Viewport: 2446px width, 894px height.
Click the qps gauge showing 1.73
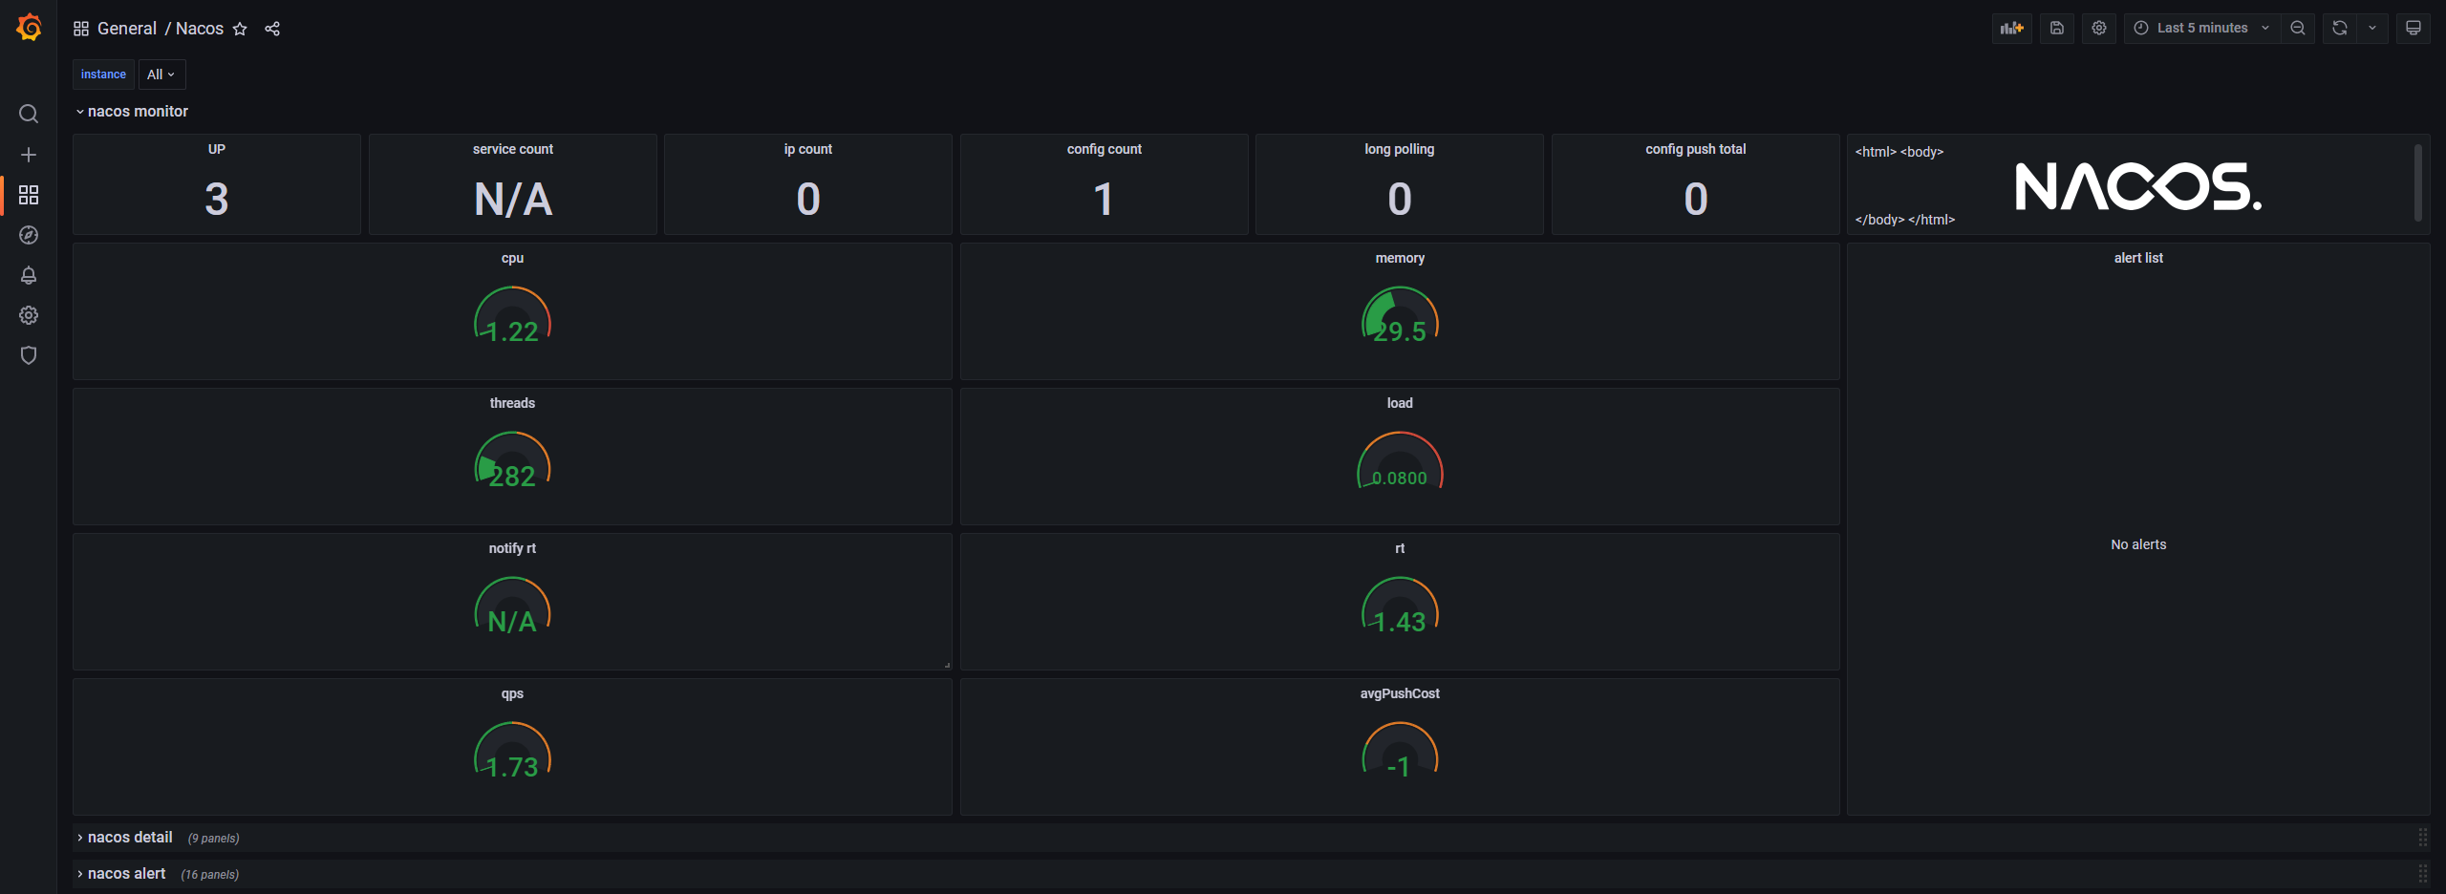pos(512,751)
